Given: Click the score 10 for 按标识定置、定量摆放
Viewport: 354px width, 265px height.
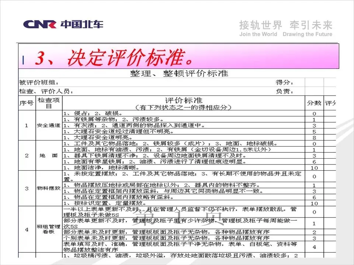Looking at the screenshot, I should tap(314, 203).
